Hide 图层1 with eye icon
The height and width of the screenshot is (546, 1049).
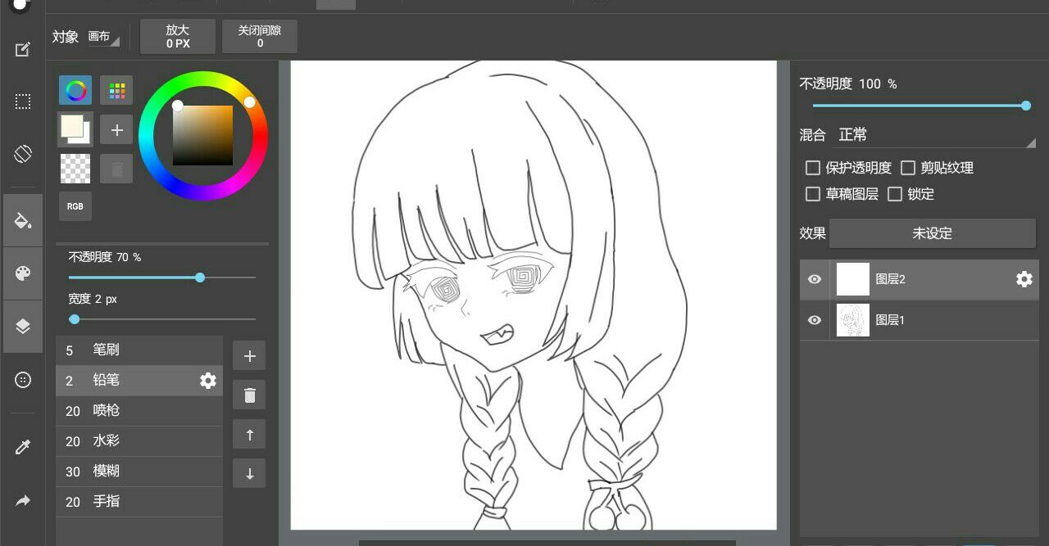pos(814,320)
